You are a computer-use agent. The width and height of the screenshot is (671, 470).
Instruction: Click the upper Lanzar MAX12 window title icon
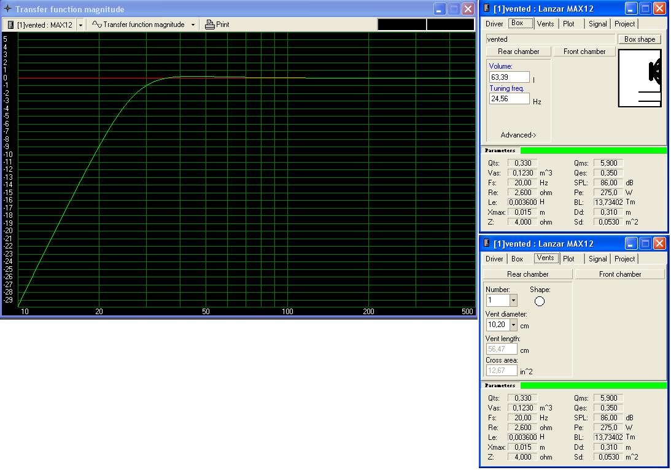click(x=487, y=9)
